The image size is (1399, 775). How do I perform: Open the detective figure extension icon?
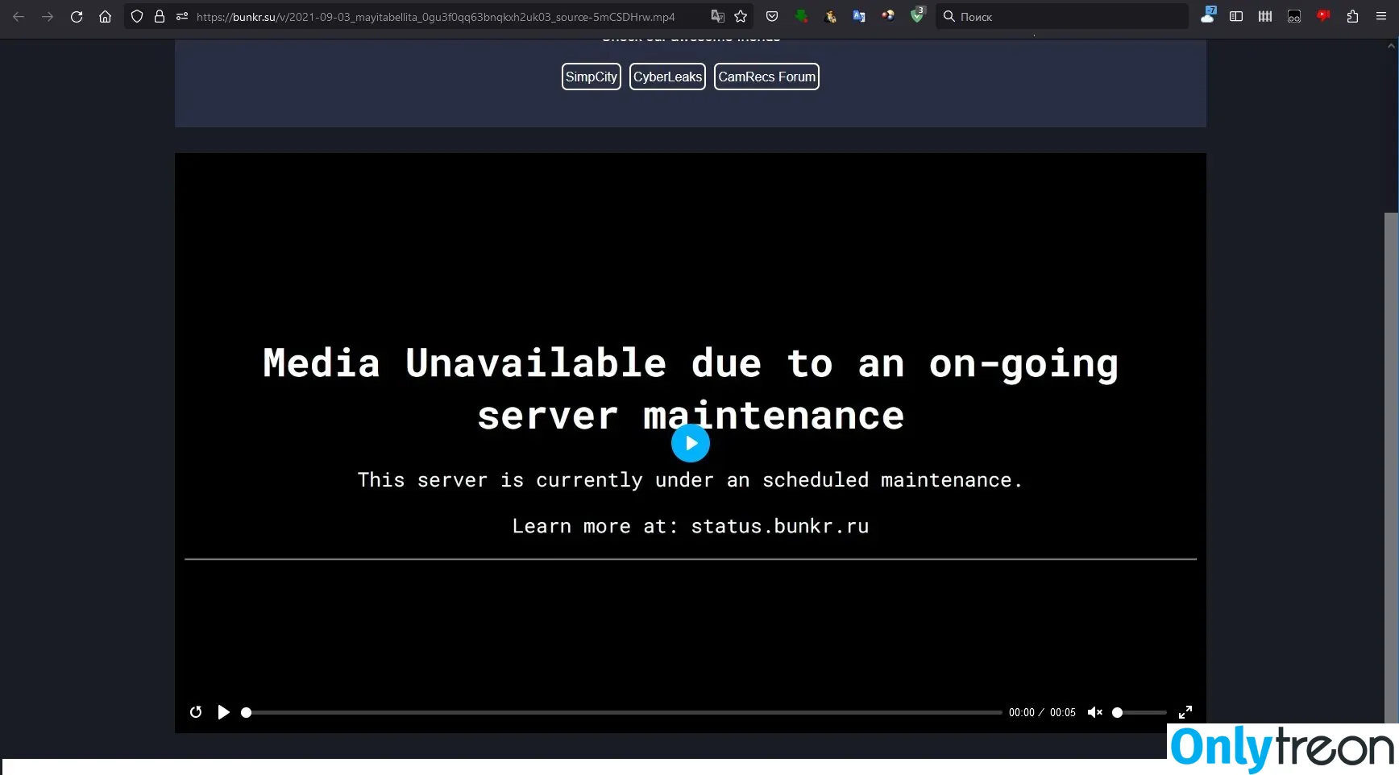(830, 16)
